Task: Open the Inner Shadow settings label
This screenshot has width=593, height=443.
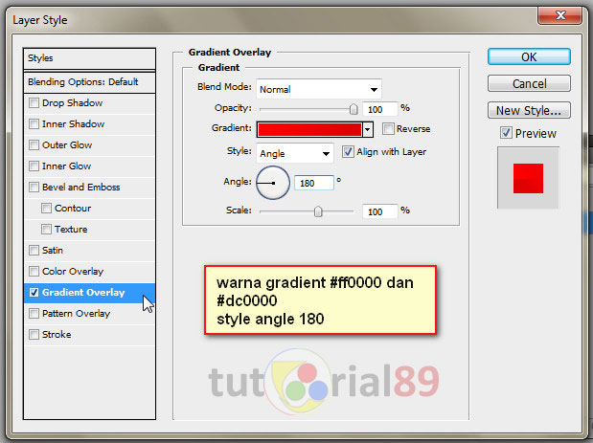Action: [74, 123]
